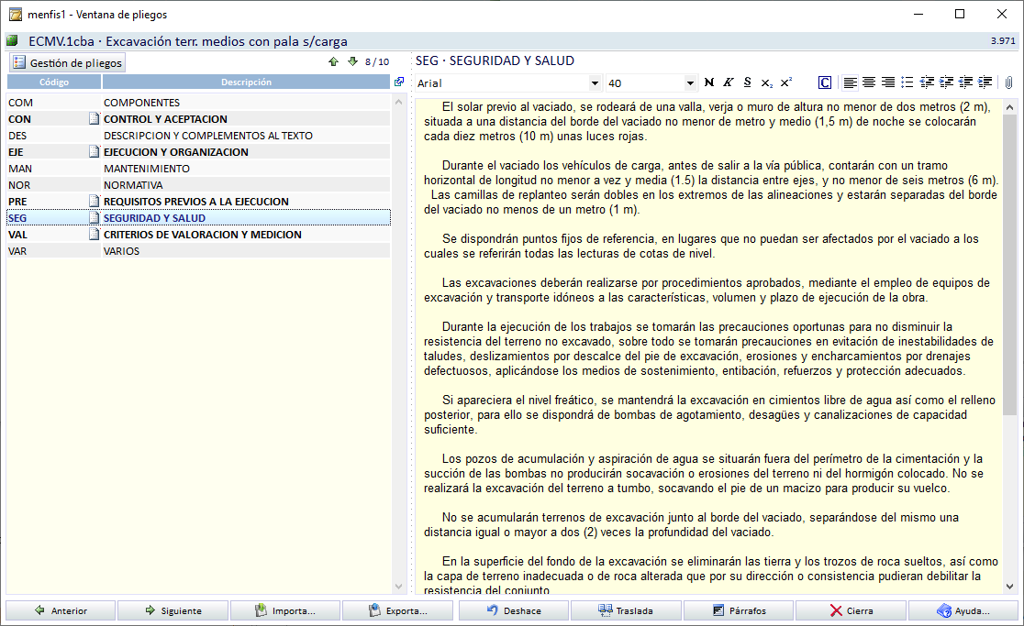
Task: Click the text editor scrollbar up arrow
Action: 1009,107
